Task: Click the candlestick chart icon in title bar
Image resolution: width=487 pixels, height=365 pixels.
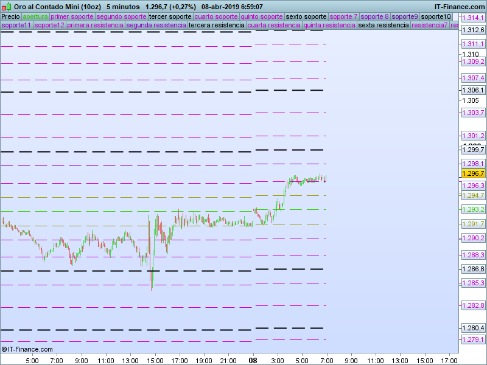Action: 6,7
